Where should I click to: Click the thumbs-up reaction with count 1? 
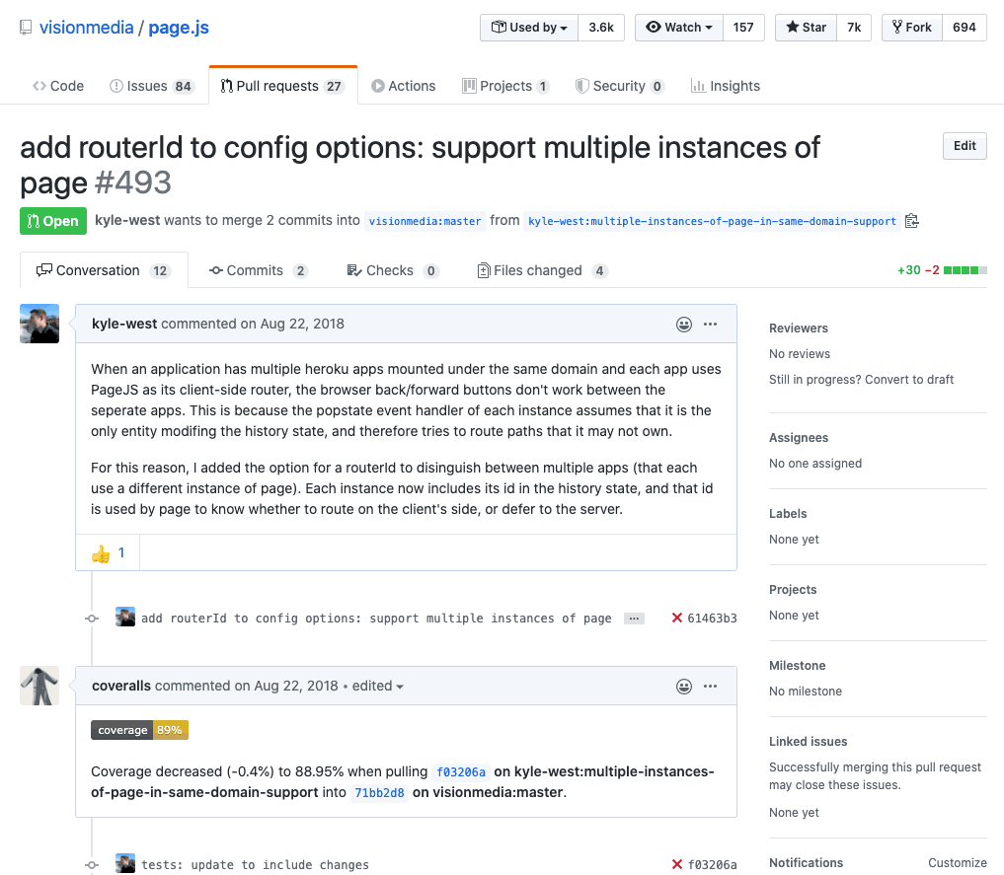click(x=108, y=553)
